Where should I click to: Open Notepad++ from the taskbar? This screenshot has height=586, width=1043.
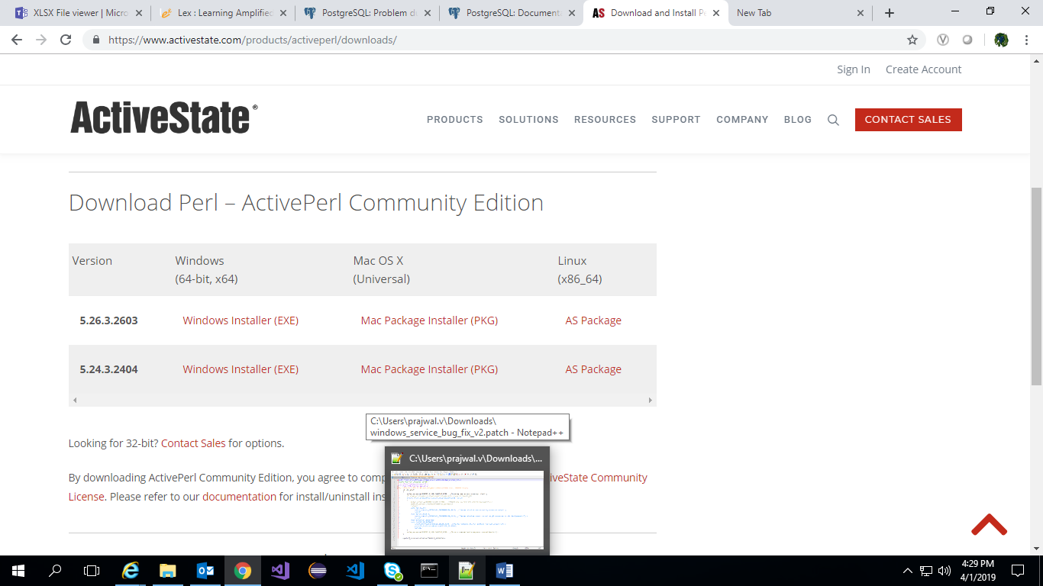[466, 570]
